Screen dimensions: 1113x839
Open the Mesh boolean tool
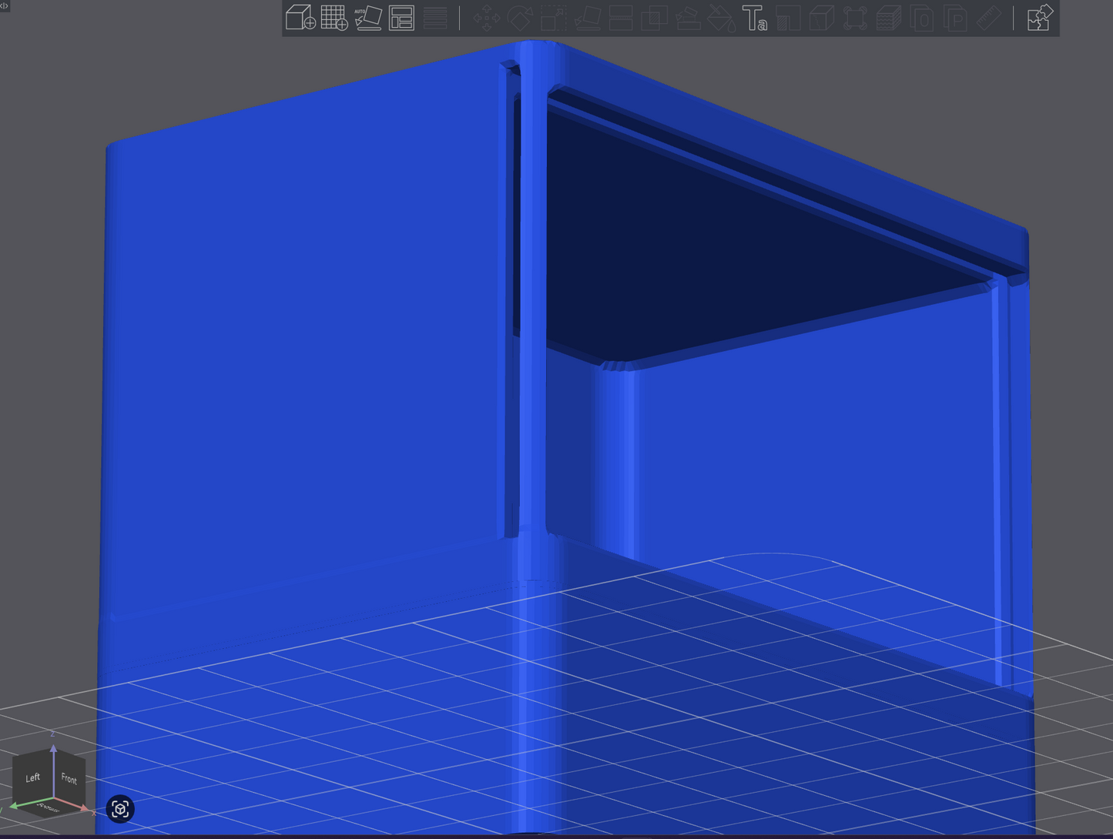(654, 18)
